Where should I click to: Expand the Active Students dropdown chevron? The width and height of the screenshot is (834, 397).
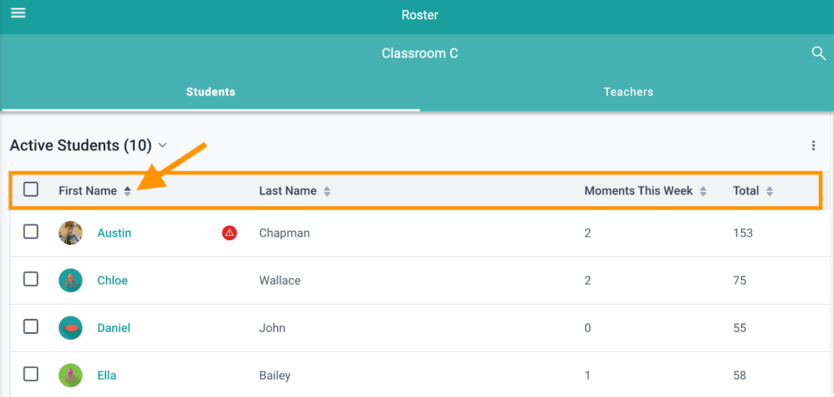click(x=163, y=145)
